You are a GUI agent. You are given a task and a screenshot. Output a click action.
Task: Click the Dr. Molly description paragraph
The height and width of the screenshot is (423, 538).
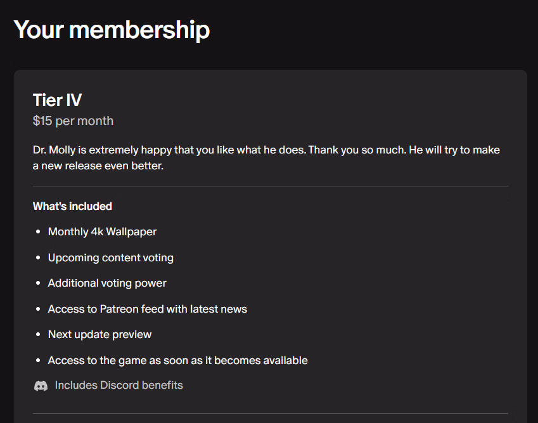pyautogui.click(x=266, y=158)
